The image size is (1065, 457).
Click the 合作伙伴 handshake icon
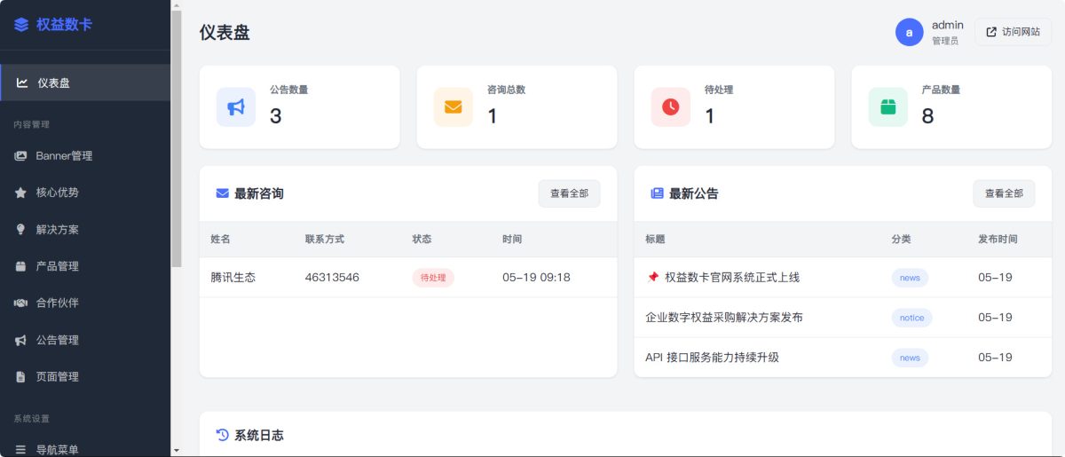[x=20, y=303]
